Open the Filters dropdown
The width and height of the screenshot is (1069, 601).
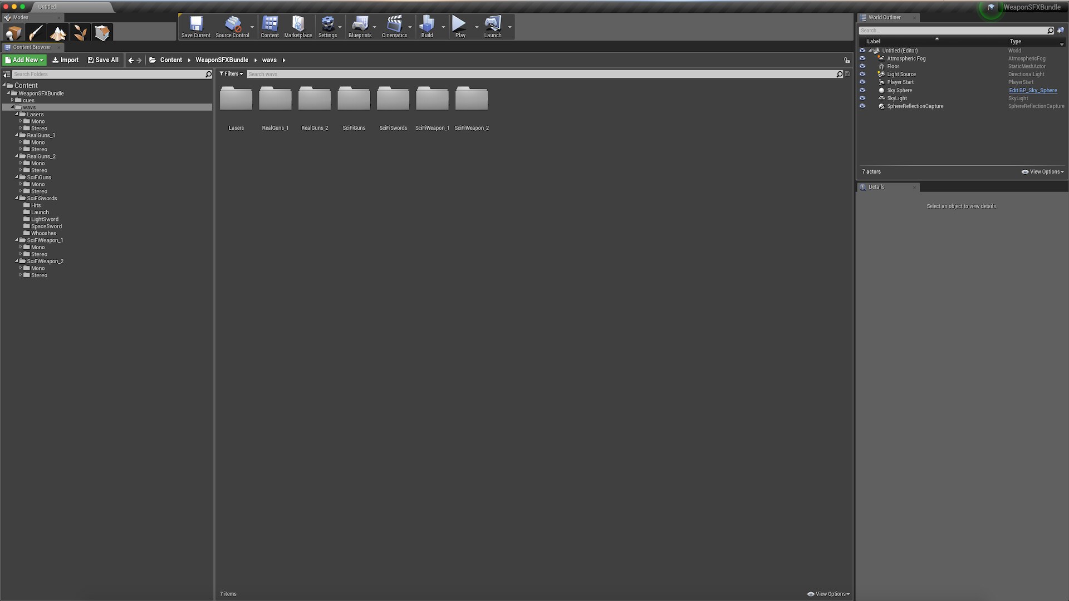[231, 74]
